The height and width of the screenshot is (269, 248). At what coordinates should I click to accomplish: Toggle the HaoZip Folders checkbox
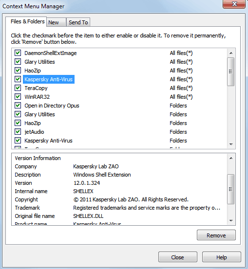pos(18,123)
